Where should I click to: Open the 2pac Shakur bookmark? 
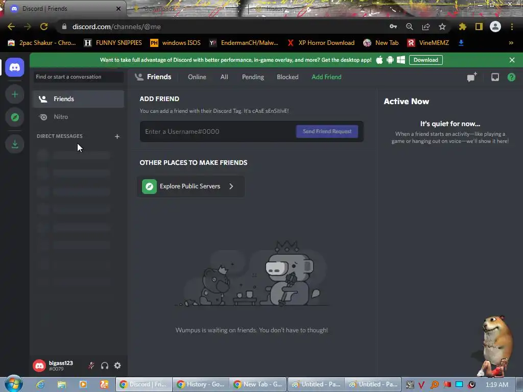(42, 43)
